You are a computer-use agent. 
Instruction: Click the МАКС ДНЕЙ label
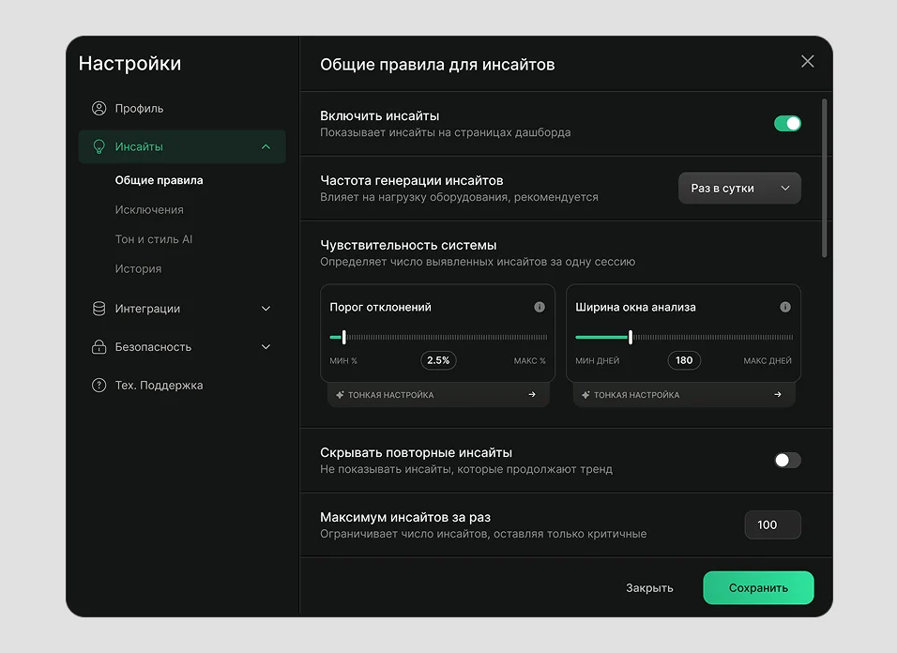[768, 361]
